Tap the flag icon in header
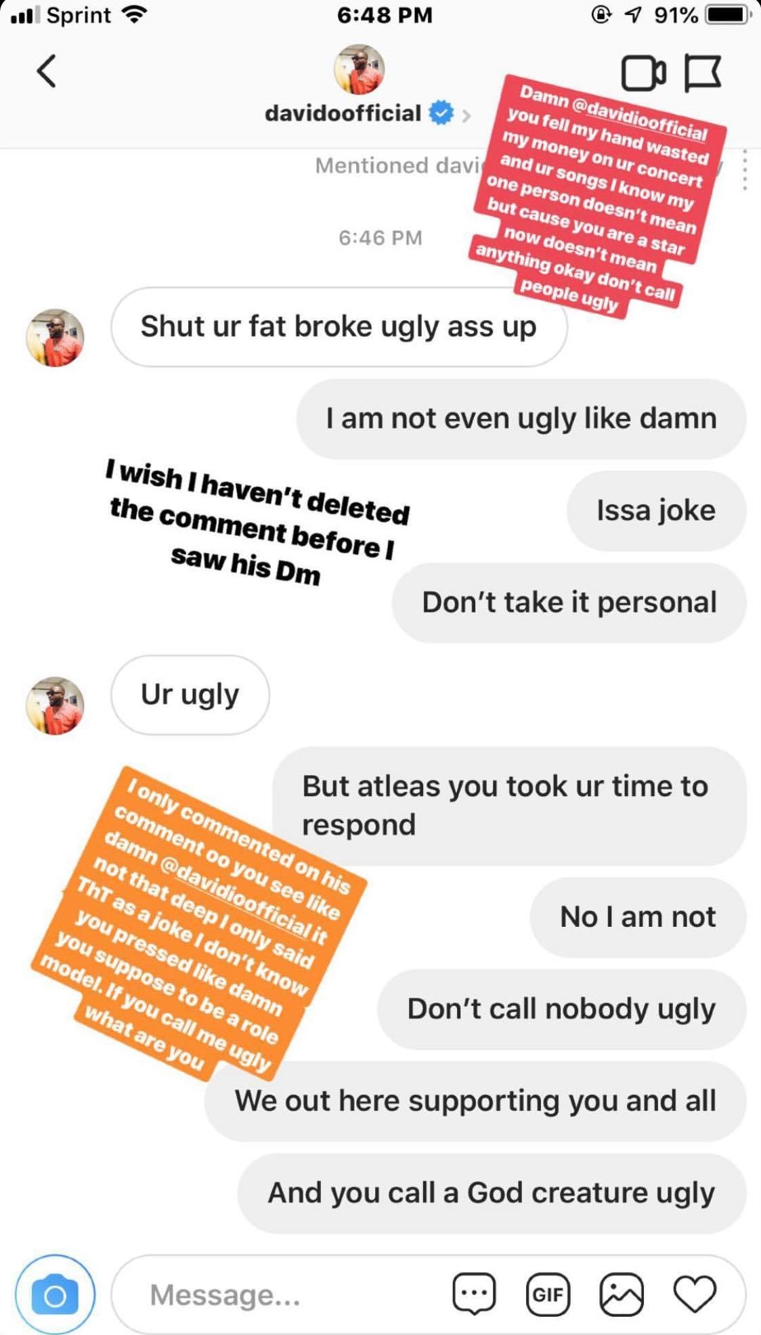The image size is (761, 1335). click(702, 72)
